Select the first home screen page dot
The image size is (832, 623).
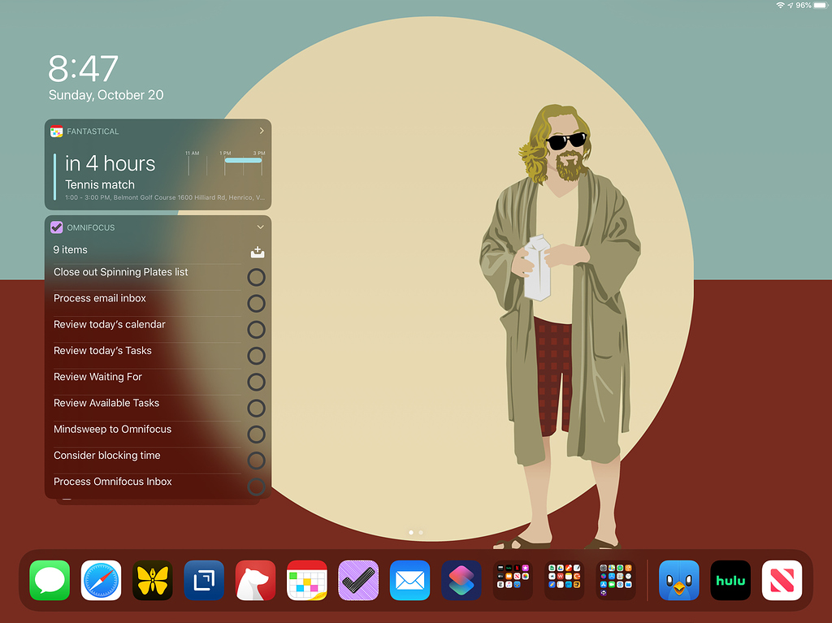tap(411, 532)
